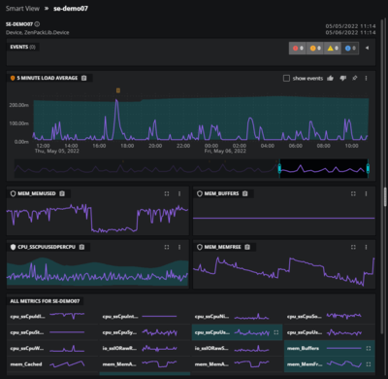Image resolution: width=388 pixels, height=379 pixels.
Task: Collapse the Events panel with the arrow
Action: (x=367, y=48)
